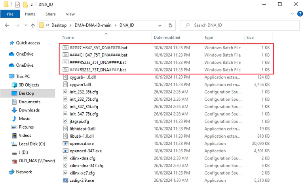Click the New folder icon in title bar

tap(25, 4)
